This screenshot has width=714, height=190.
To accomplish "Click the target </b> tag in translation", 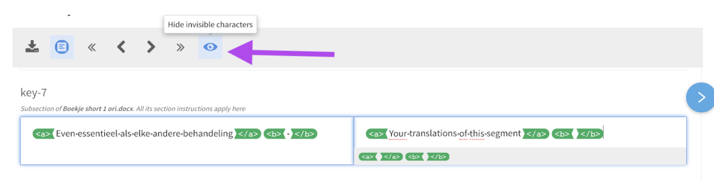I will (590, 134).
